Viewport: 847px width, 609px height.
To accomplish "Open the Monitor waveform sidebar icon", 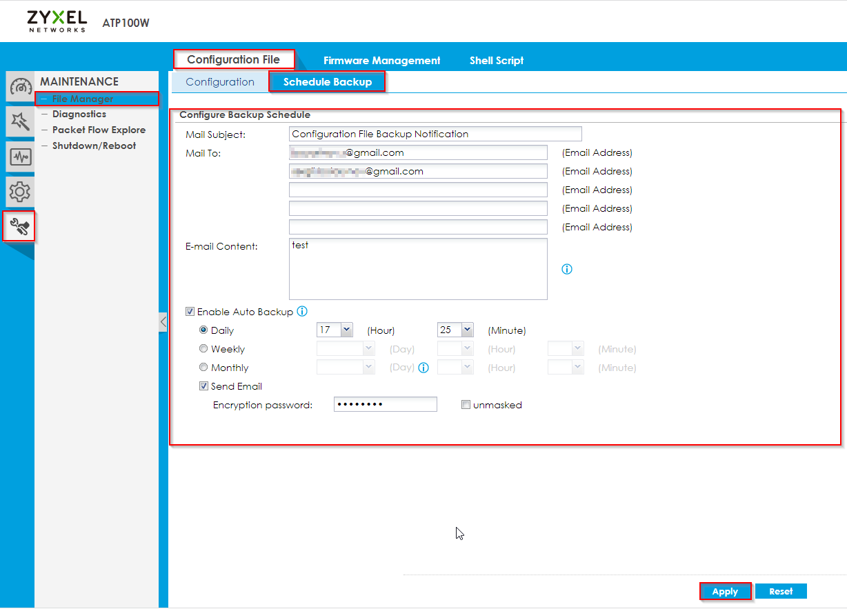I will 20,157.
